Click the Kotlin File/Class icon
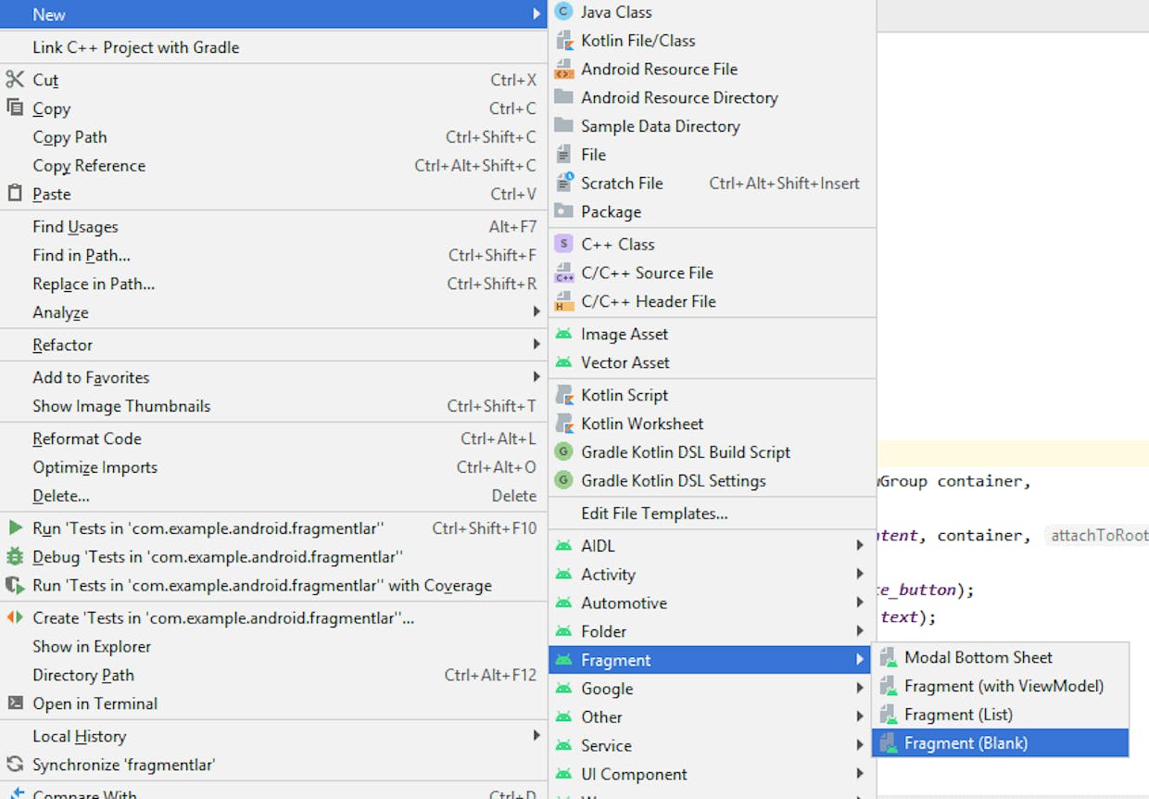The image size is (1149, 799). (563, 41)
